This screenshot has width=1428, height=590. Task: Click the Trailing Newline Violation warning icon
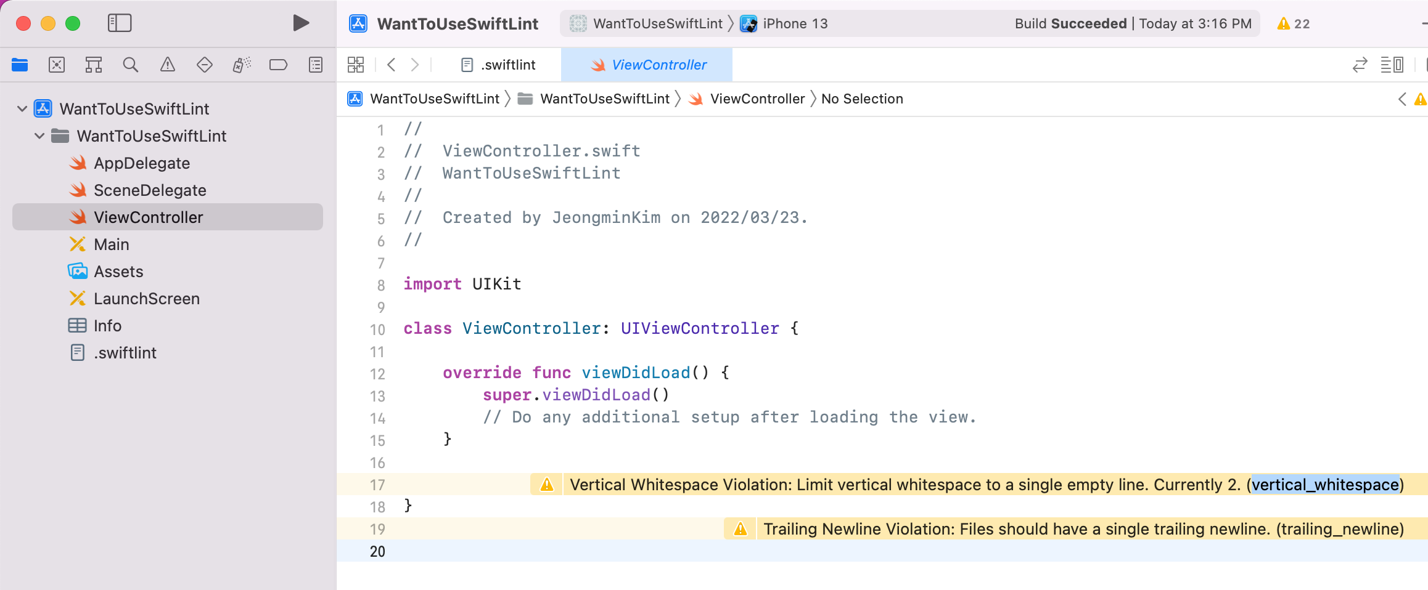741,529
